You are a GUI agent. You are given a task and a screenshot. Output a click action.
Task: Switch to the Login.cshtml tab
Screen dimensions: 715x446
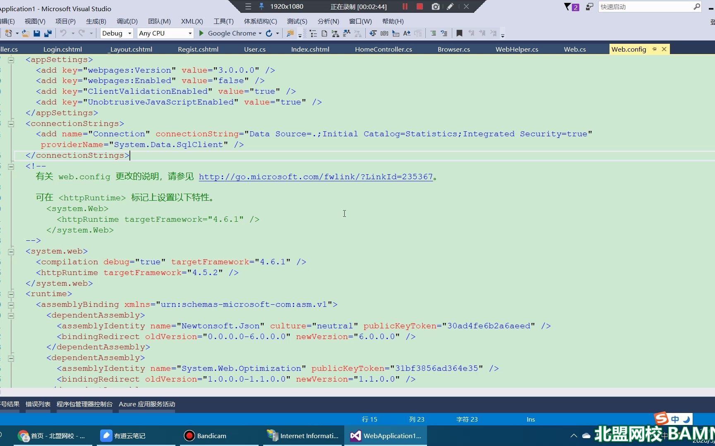[62, 49]
